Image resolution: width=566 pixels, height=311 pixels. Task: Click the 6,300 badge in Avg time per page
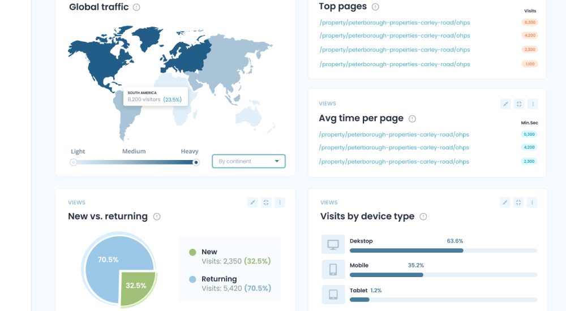pyautogui.click(x=529, y=134)
